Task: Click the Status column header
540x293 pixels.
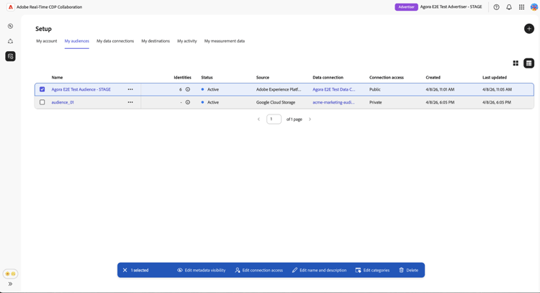Action: [207, 78]
